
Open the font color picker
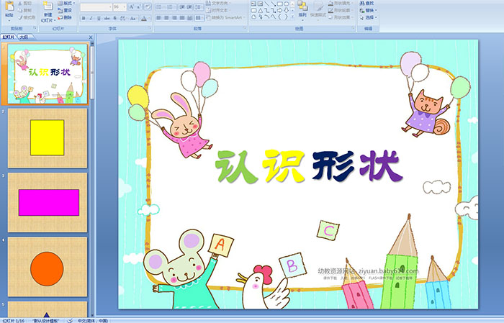pos(144,17)
